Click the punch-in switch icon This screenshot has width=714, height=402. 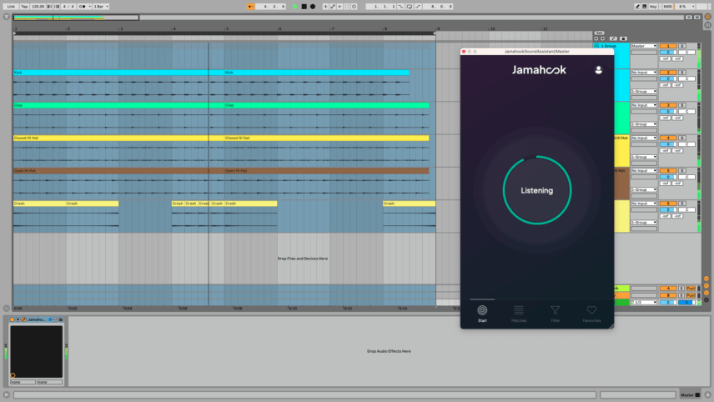click(400, 7)
